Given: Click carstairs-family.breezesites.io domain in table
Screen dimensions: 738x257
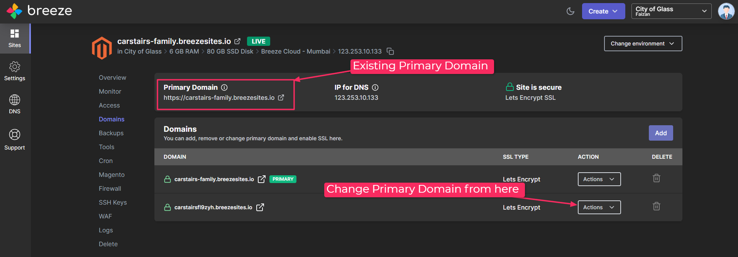Looking at the screenshot, I should (x=214, y=179).
